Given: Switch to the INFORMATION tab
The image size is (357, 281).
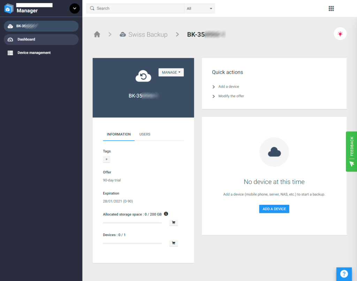Looking at the screenshot, I should click(119, 134).
